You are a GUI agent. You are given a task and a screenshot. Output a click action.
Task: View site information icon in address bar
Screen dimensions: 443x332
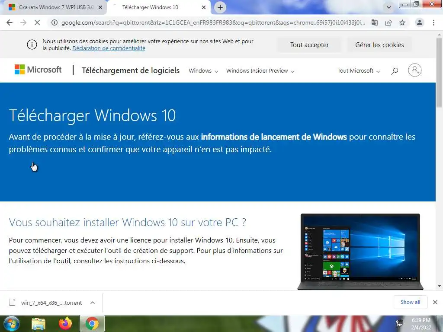point(55,22)
